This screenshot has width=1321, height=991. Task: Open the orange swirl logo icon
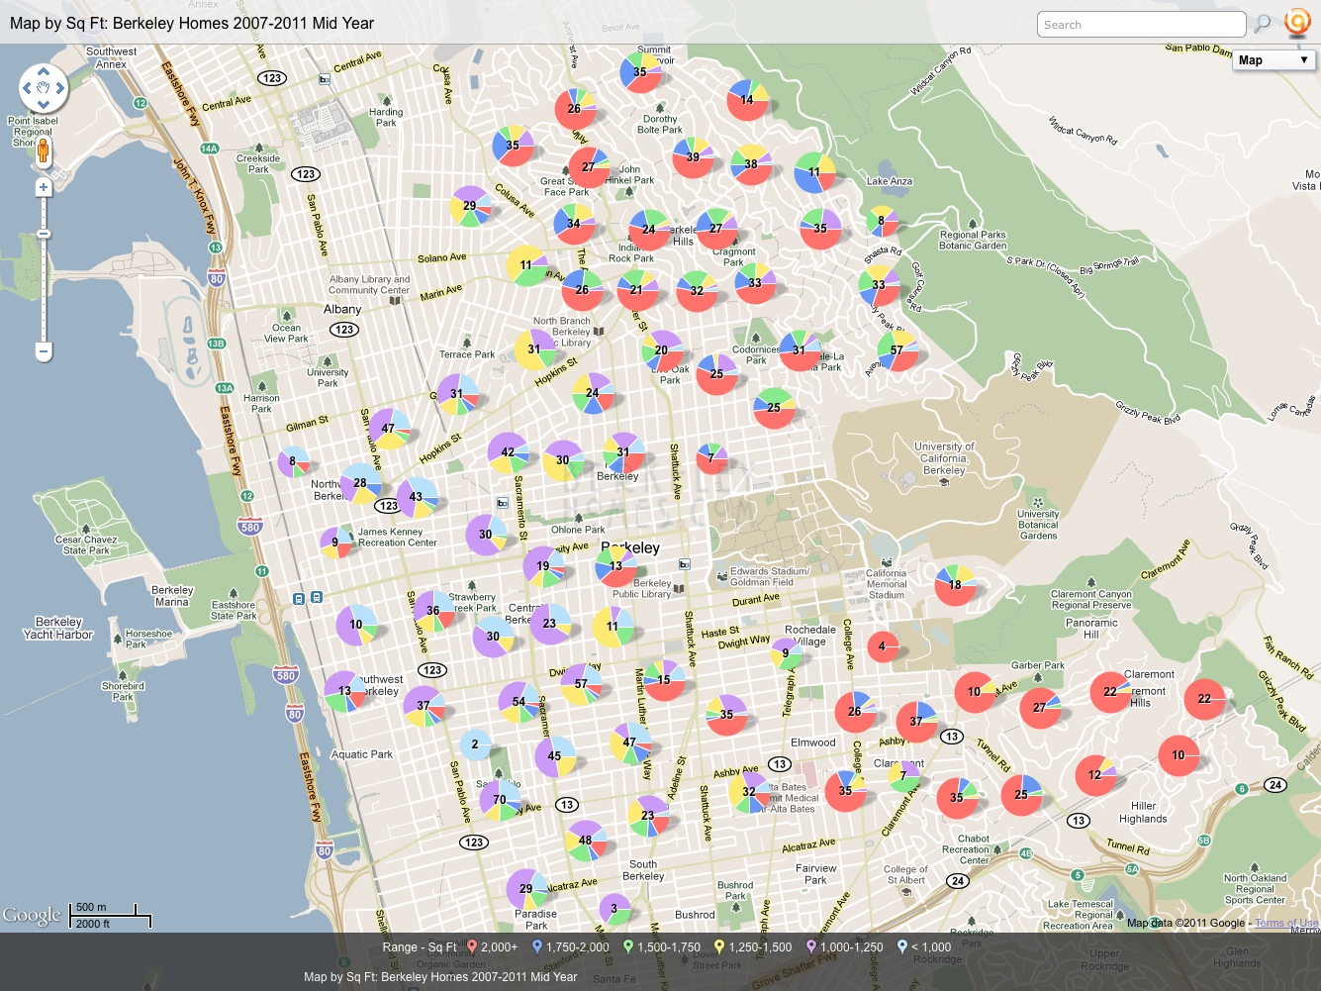tap(1297, 23)
